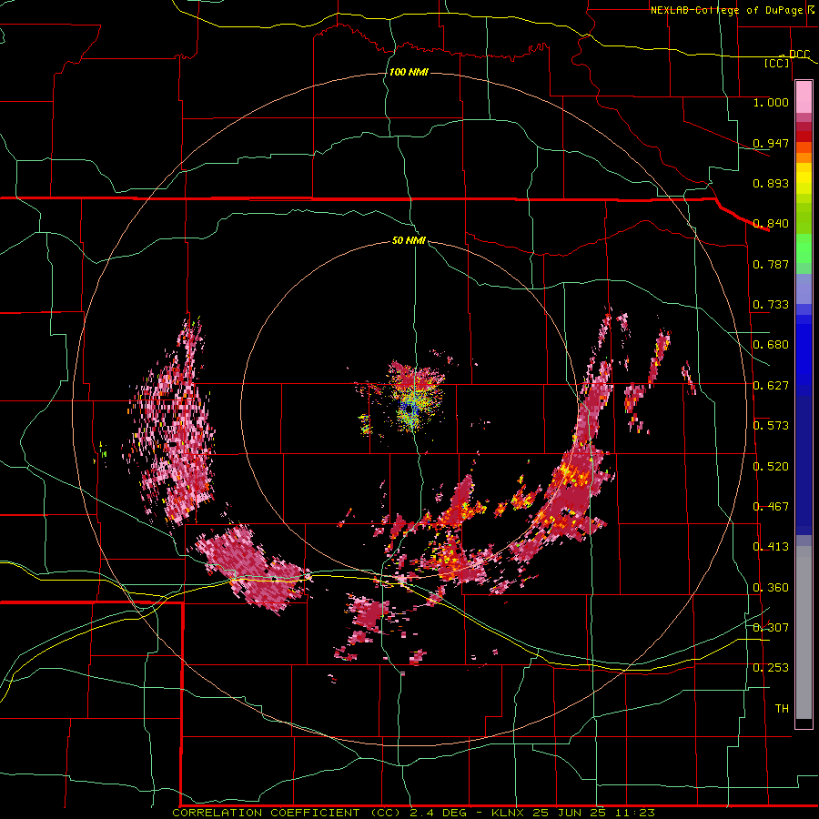Click the 50 NMI range ring label
Image resolution: width=819 pixels, height=819 pixels.
(409, 240)
